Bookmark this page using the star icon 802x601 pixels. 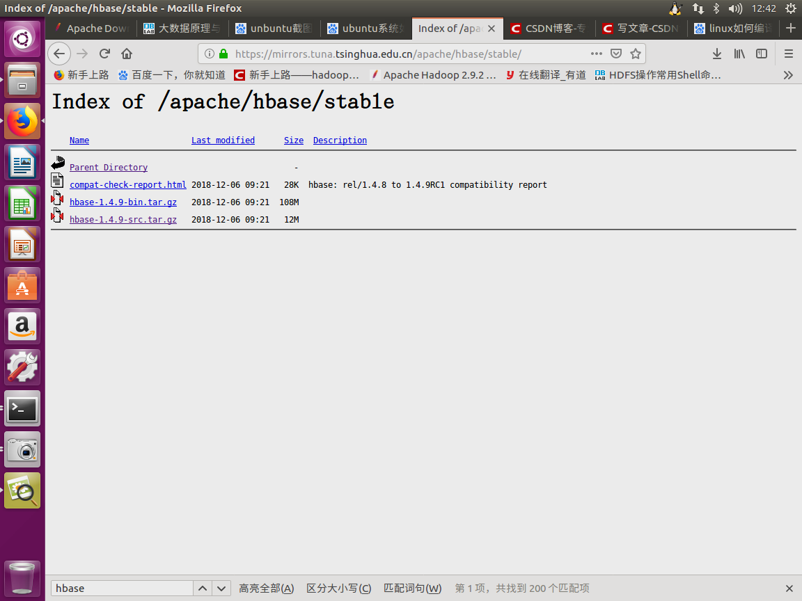[635, 54]
